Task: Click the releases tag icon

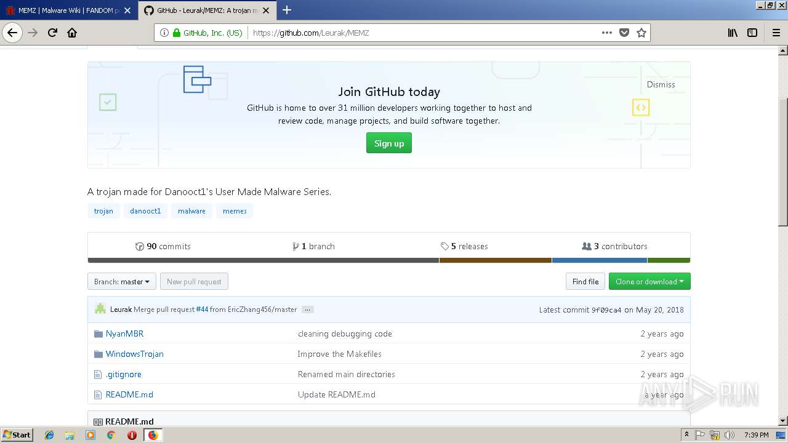Action: pos(444,246)
